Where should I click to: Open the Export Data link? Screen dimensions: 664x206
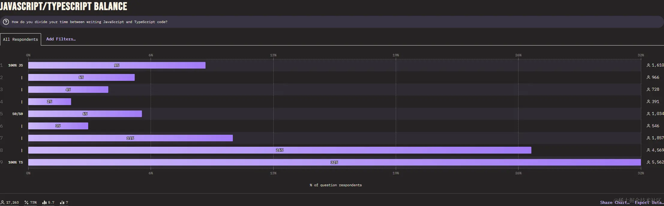649,202
